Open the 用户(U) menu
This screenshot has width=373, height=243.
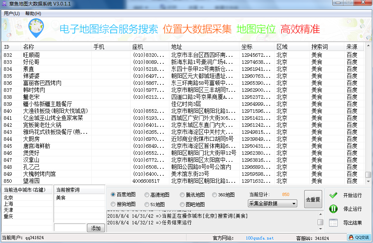(x=12, y=13)
